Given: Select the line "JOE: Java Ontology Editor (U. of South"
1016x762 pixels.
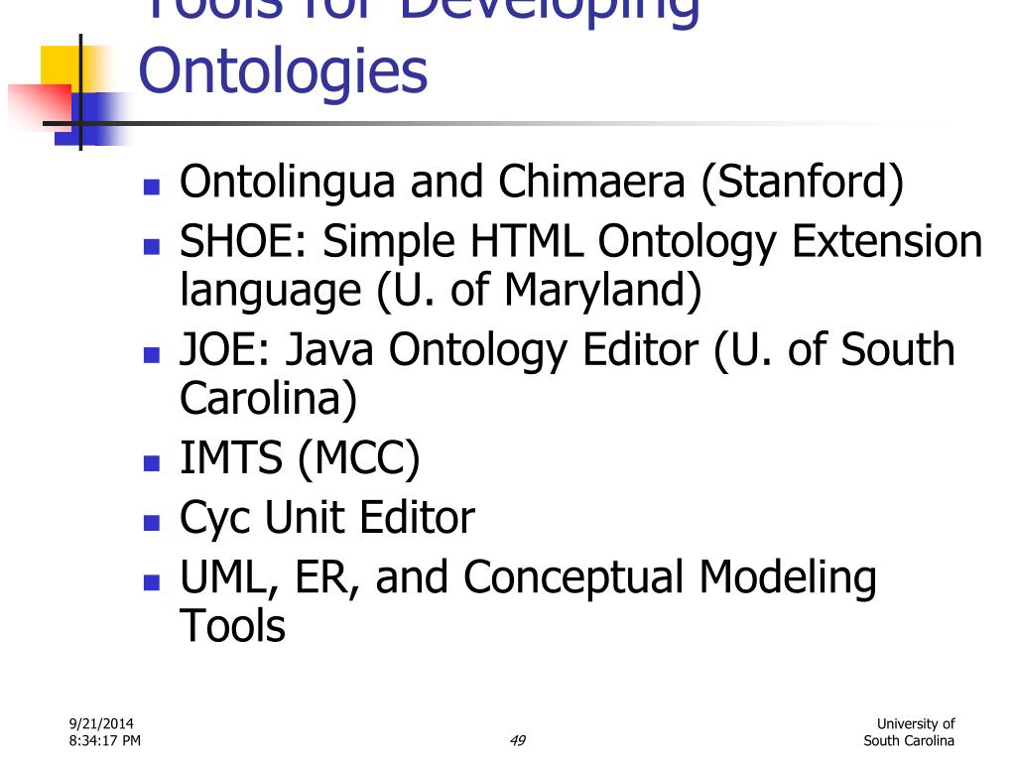Looking at the screenshot, I should tap(567, 350).
